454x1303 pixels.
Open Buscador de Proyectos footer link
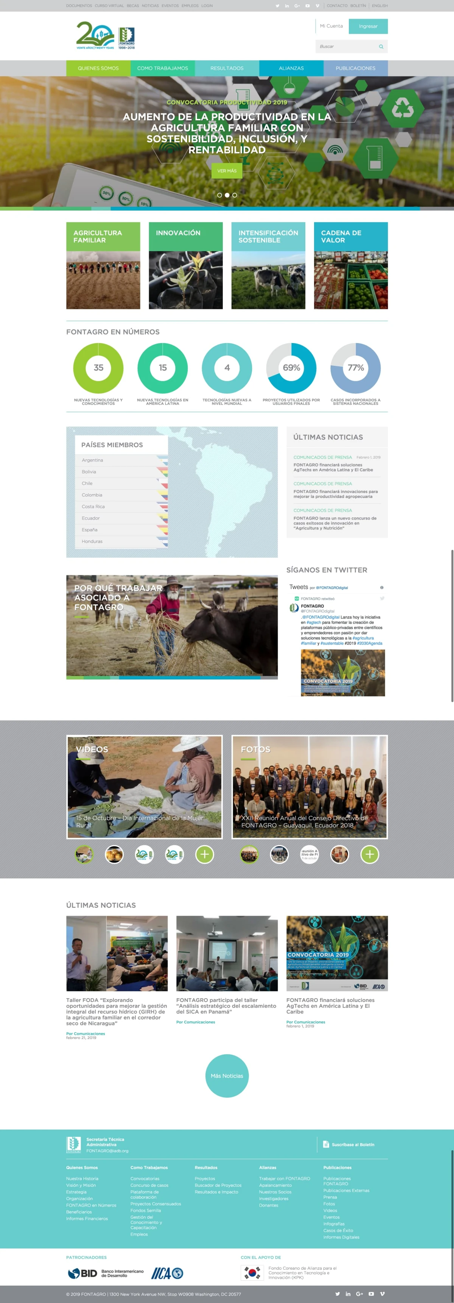pyautogui.click(x=218, y=1185)
